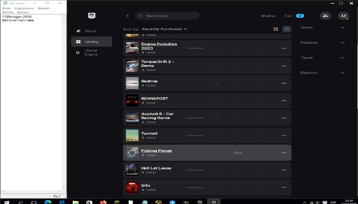Open the Cart with 2 items

tap(294, 16)
